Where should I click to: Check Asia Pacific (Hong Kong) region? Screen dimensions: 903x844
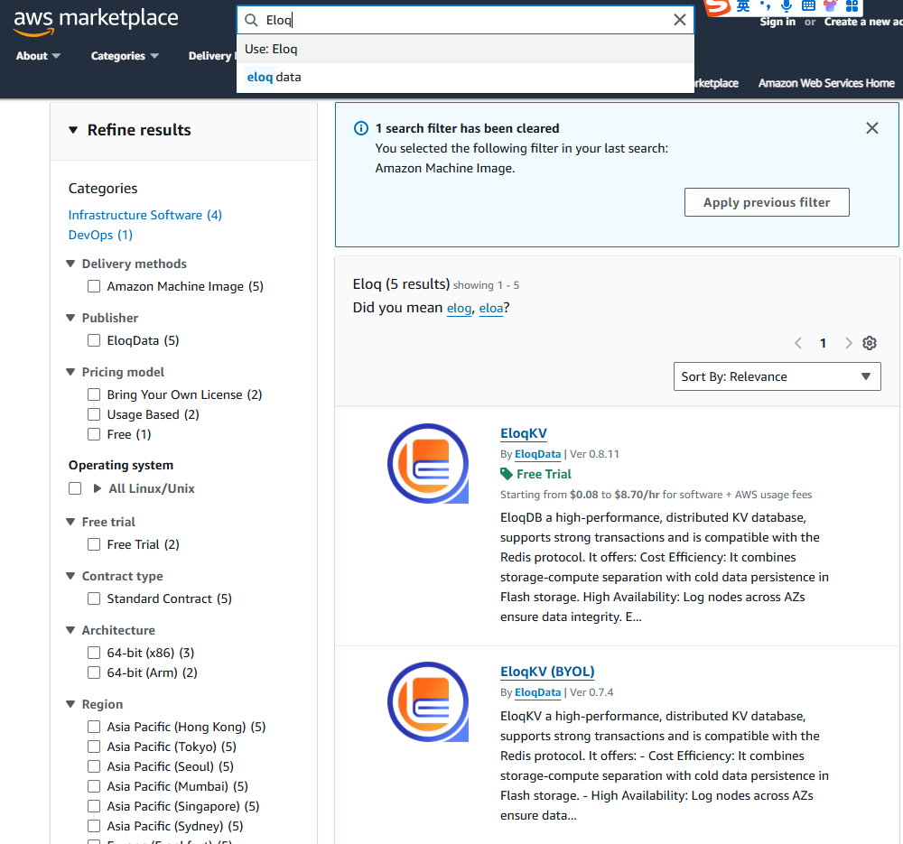coord(94,727)
